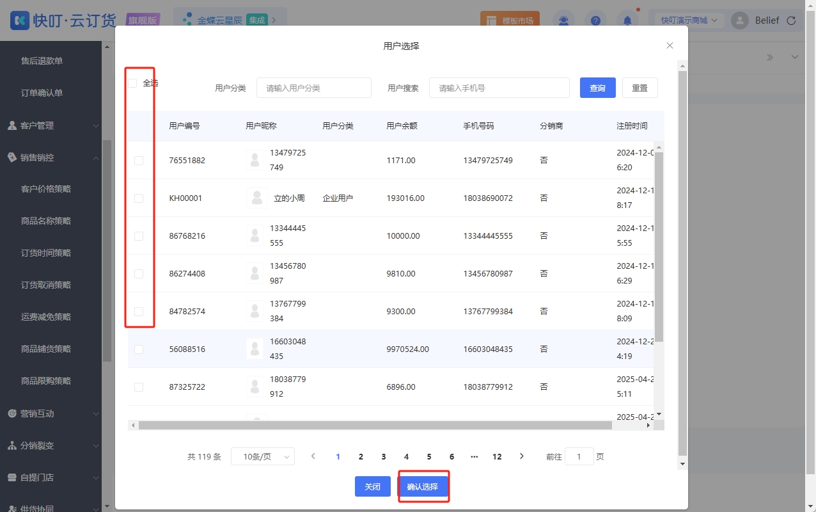Open the 客户价格策略 menu item
Screen dimensions: 816x512
click(x=46, y=189)
